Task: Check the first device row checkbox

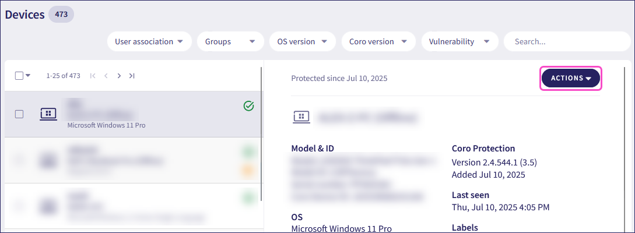Action: tap(19, 114)
